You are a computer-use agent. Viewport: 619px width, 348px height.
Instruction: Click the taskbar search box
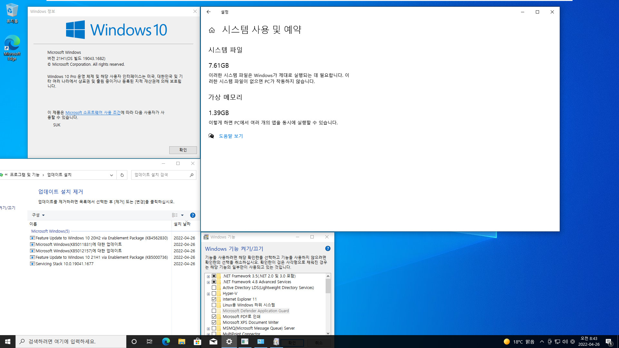coord(71,342)
